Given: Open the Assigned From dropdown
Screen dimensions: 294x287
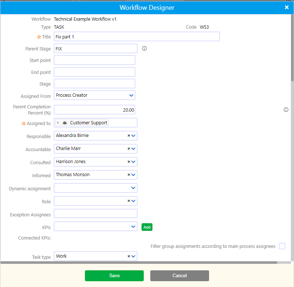Looking at the screenshot, I should [x=132, y=95].
